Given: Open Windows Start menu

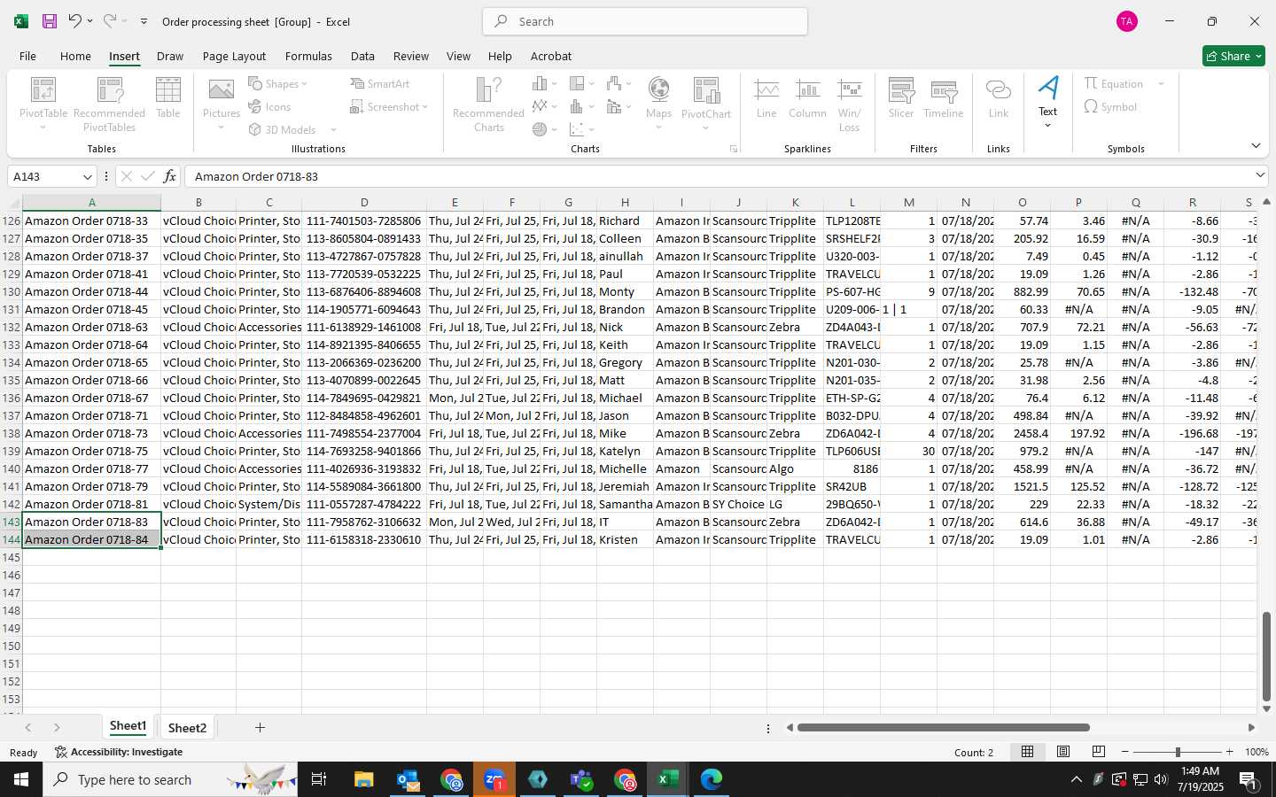Looking at the screenshot, I should [x=21, y=779].
